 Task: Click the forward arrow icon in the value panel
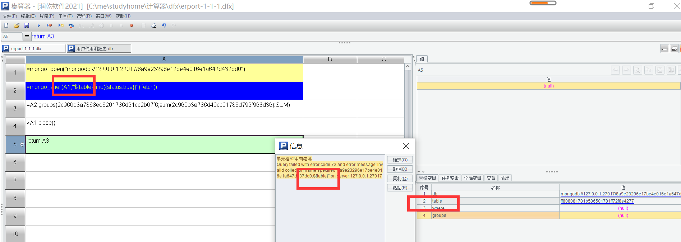(626, 70)
